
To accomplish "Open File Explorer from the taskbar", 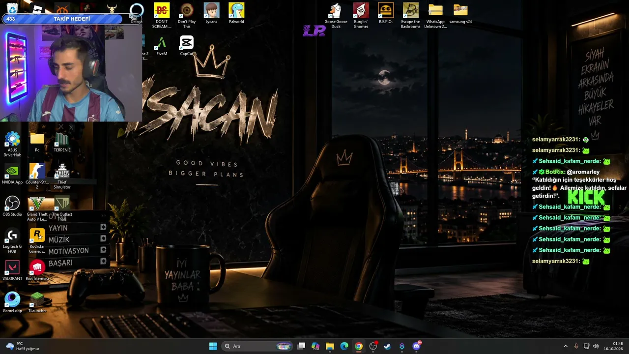I will click(330, 346).
